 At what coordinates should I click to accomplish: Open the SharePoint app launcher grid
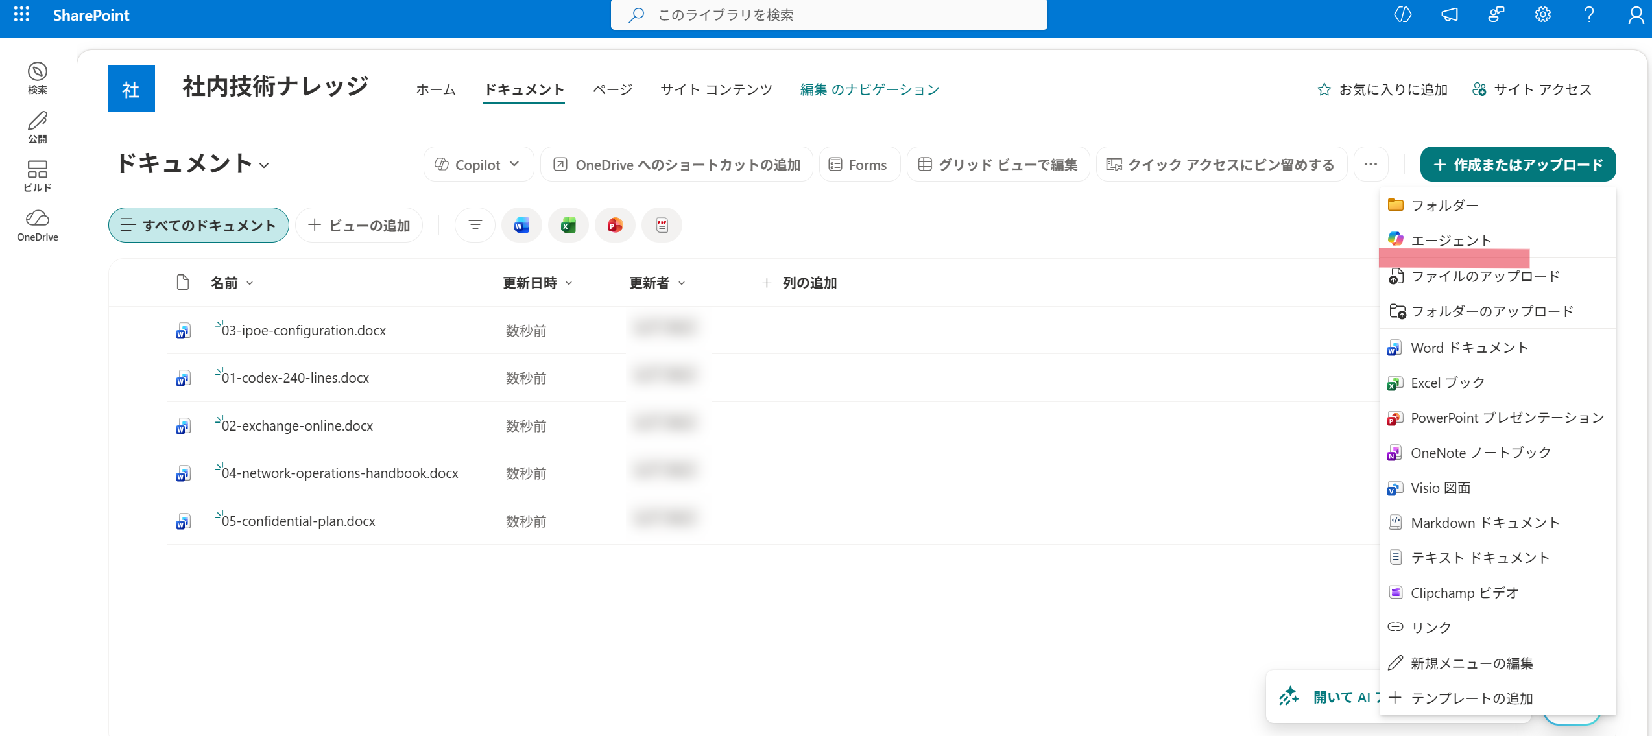(21, 14)
